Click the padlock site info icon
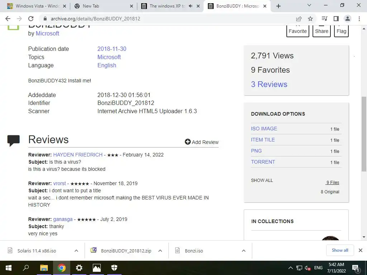This screenshot has width=367, height=275. coord(45,19)
